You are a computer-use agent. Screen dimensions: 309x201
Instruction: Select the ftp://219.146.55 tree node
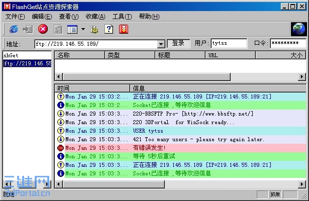tap(27, 63)
